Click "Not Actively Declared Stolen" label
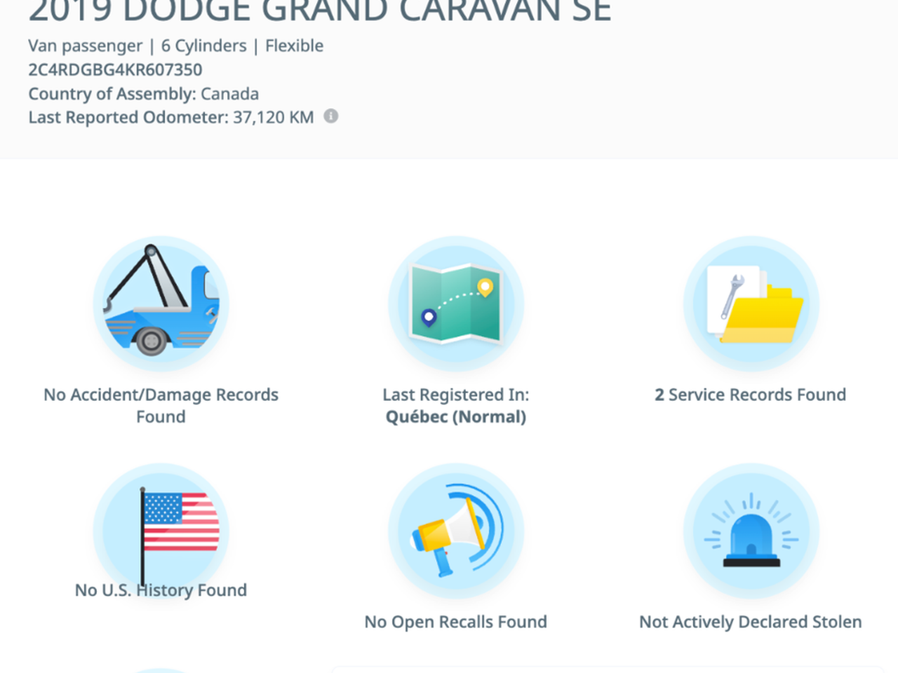Screen dimensions: 898x673 [751, 622]
